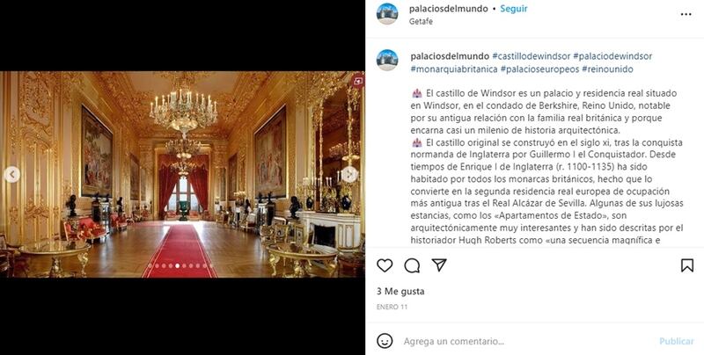Open the three-dots more options menu
The image size is (704, 355).
(686, 14)
